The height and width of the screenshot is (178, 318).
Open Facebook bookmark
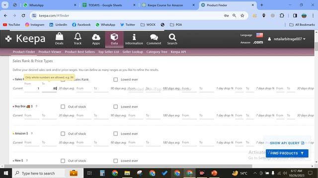coord(81,25)
